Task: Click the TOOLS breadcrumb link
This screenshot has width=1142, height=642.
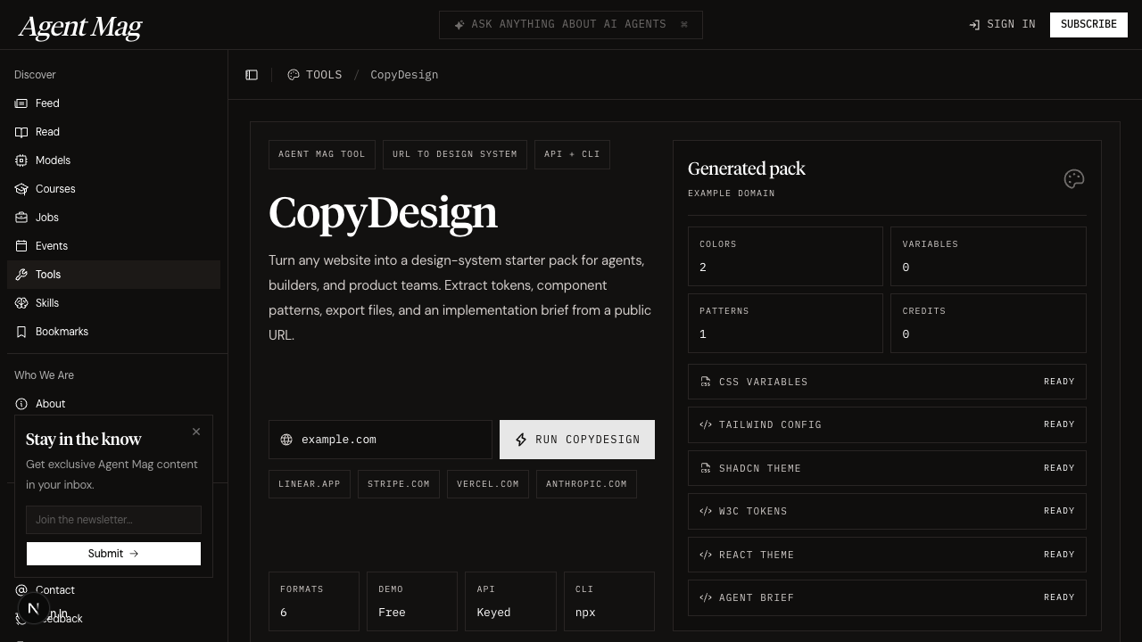Action: click(x=323, y=75)
